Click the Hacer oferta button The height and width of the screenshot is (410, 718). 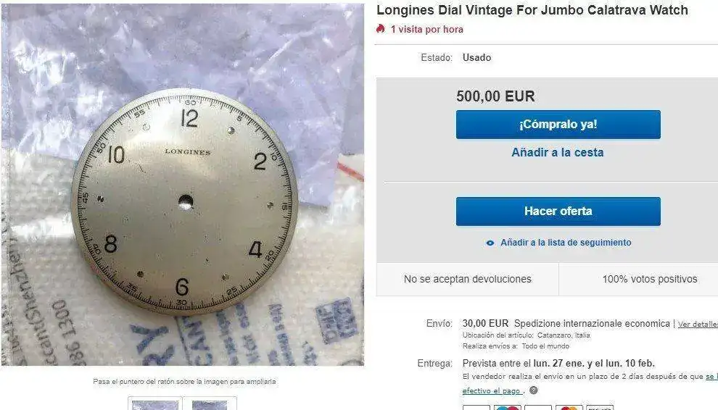click(x=558, y=212)
